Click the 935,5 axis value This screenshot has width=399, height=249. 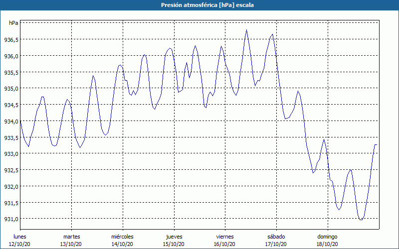11,72
